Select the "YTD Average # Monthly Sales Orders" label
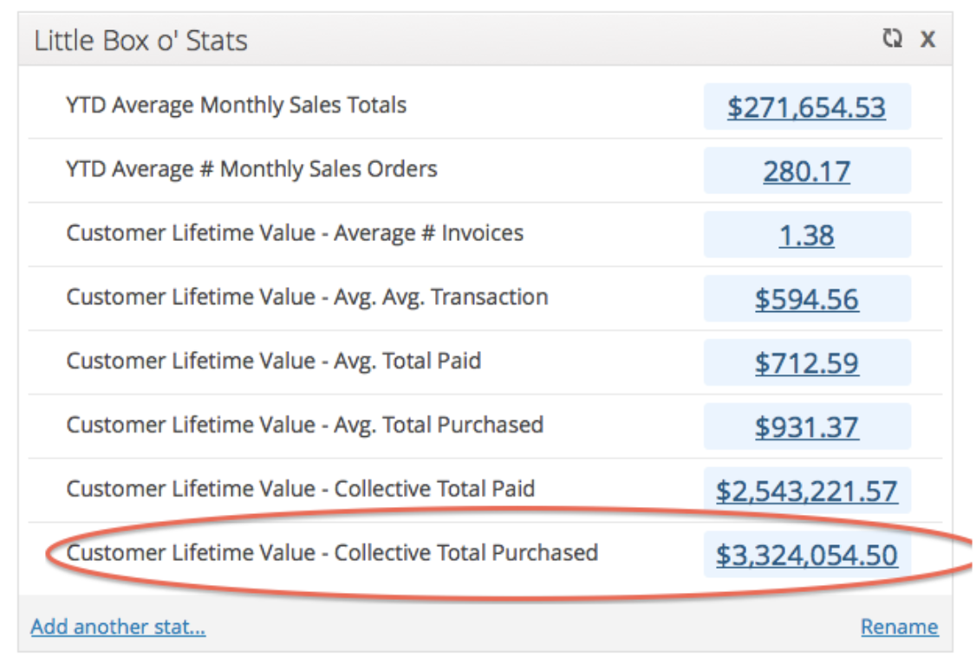Screen dimensions: 976x664 (x=251, y=169)
